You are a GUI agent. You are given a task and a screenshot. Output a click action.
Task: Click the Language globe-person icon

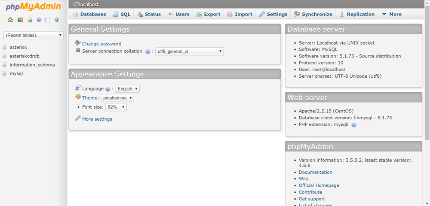click(x=78, y=88)
